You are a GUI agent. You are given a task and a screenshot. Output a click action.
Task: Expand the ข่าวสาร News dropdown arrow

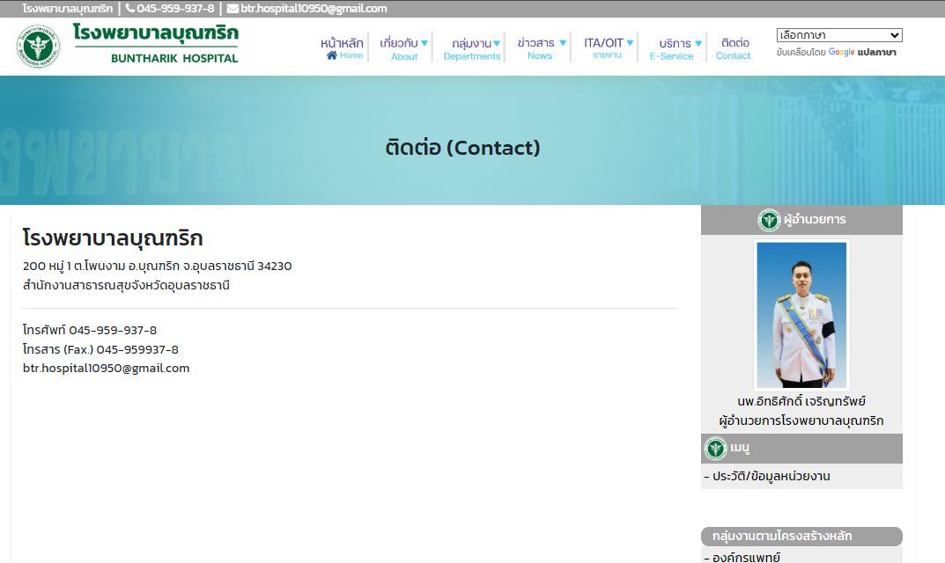tap(563, 43)
